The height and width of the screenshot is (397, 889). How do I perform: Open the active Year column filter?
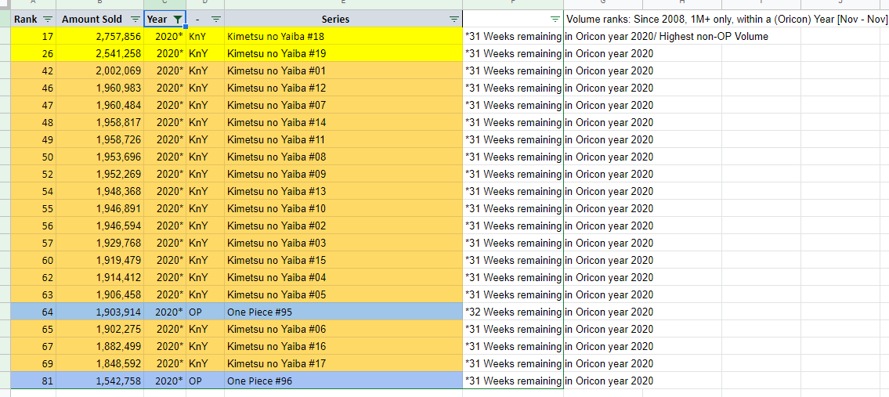tap(178, 20)
